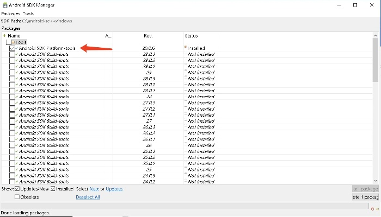
Task: Click the Deselect All link
Action: (88, 197)
